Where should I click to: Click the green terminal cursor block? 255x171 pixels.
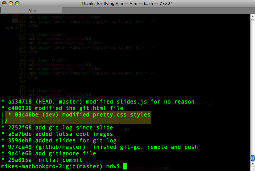point(125,166)
